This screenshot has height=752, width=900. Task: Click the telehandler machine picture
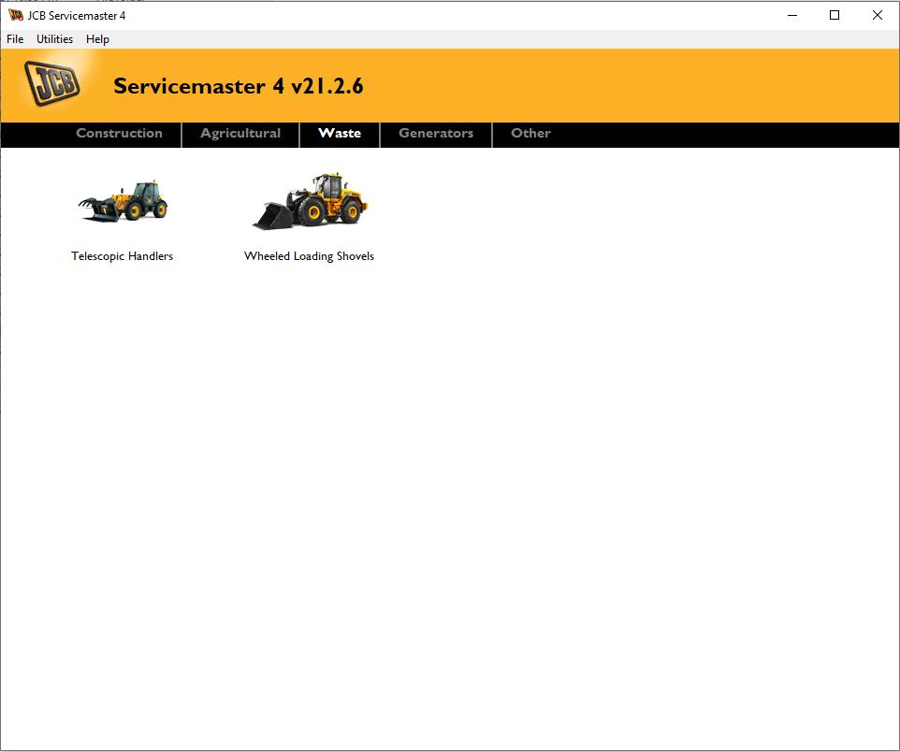pyautogui.click(x=122, y=199)
